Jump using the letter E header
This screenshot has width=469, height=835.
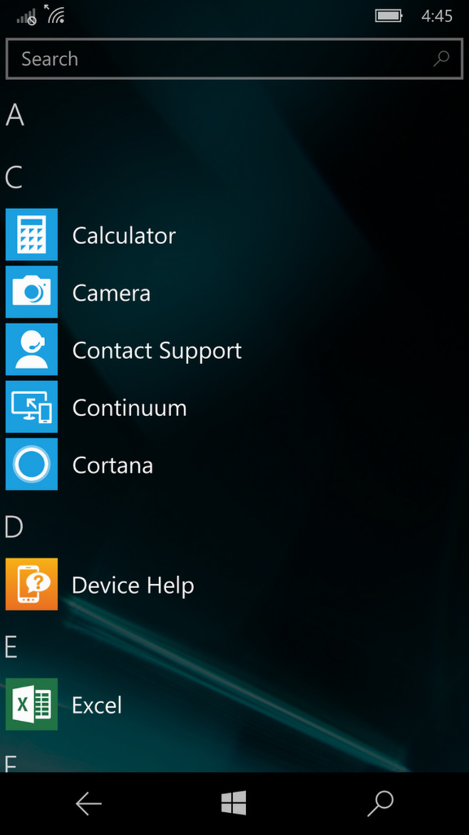(x=11, y=647)
